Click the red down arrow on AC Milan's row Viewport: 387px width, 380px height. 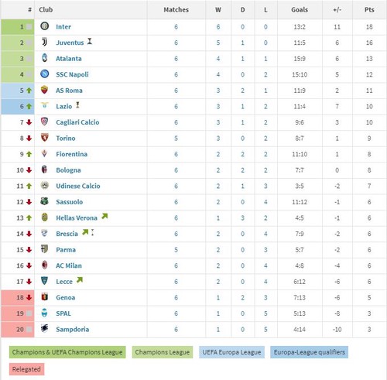[29, 265]
